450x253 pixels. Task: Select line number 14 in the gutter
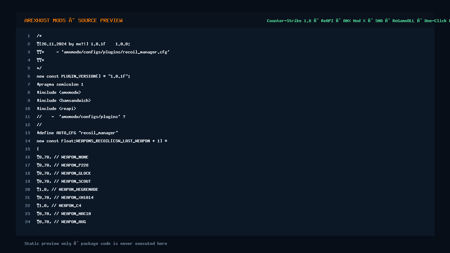point(27,141)
